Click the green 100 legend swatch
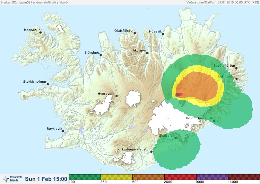Viewport: 260px width, 184px height. point(85,177)
